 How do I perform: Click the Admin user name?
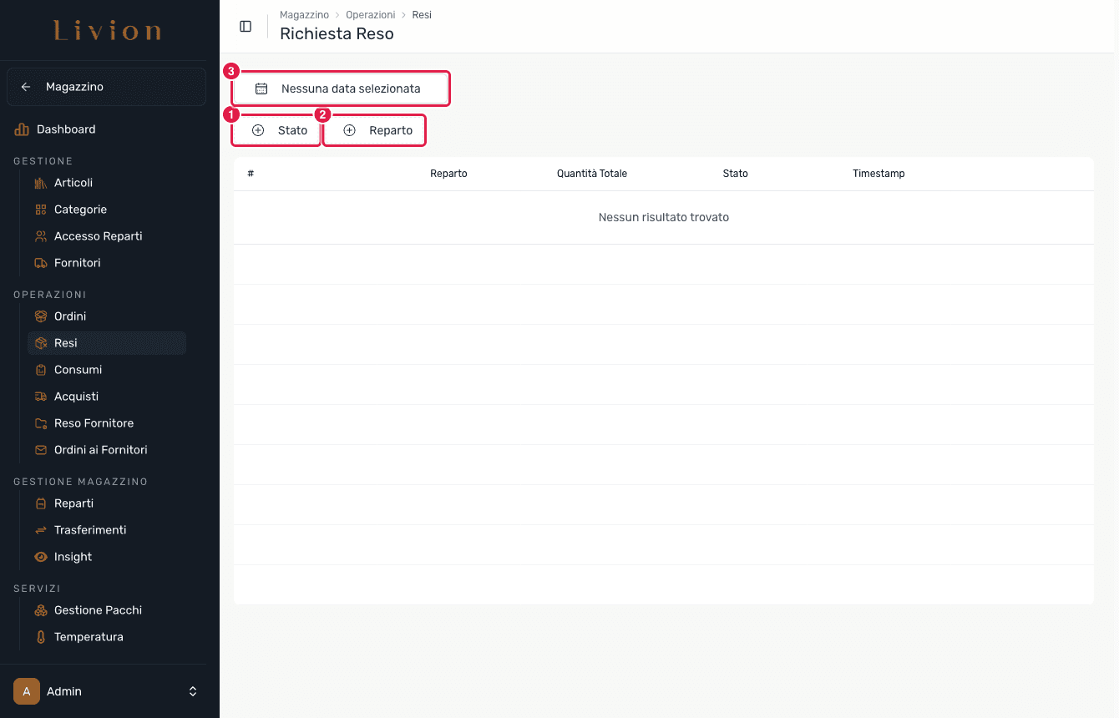pyautogui.click(x=64, y=691)
